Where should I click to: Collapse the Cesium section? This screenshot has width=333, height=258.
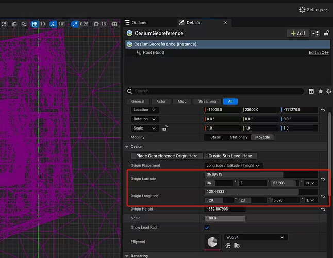127,147
